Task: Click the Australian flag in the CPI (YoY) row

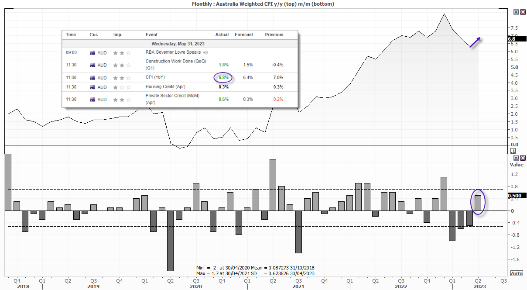Action: (x=92, y=78)
